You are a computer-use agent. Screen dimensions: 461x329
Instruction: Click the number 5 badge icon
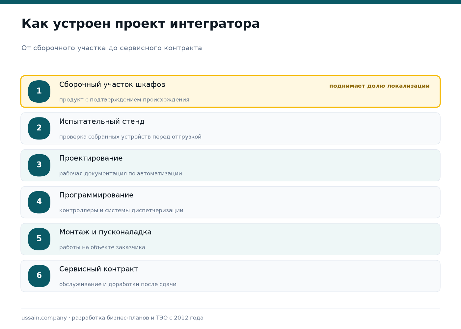(39, 239)
